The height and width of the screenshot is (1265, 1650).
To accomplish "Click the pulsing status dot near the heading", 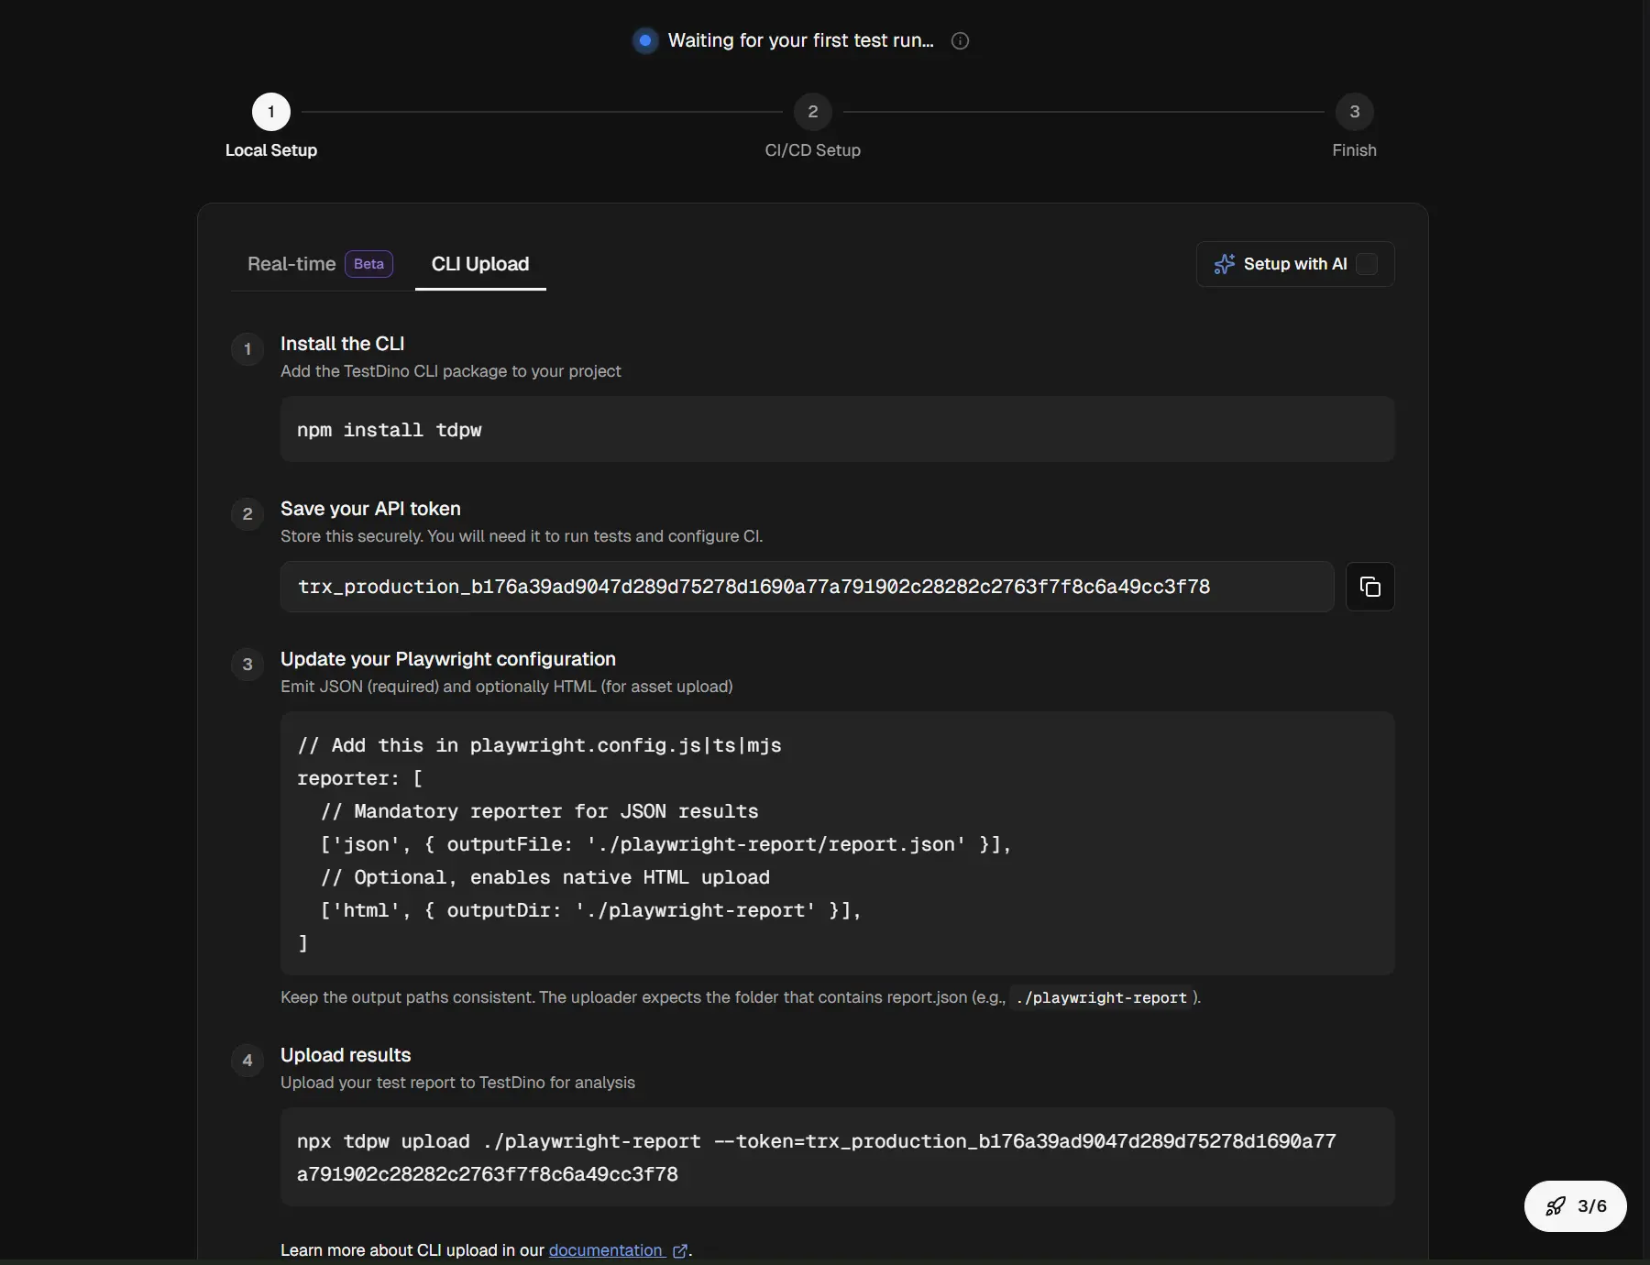I will coord(645,40).
